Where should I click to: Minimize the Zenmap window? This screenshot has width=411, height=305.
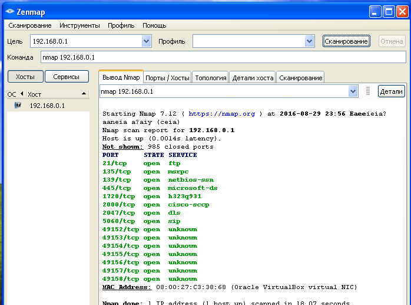coord(375,12)
